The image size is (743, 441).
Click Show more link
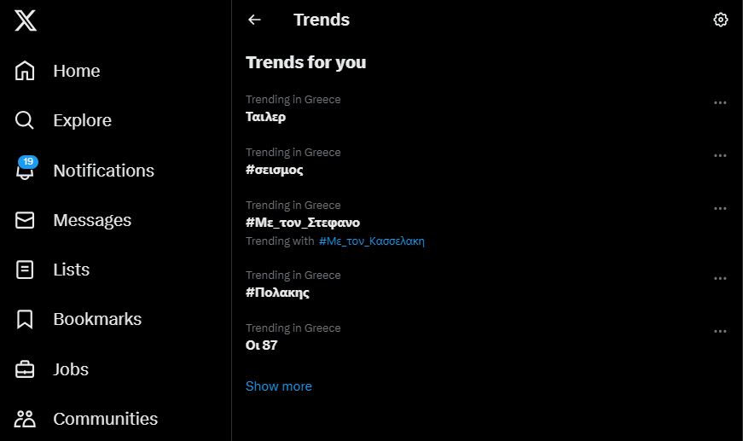(x=279, y=386)
